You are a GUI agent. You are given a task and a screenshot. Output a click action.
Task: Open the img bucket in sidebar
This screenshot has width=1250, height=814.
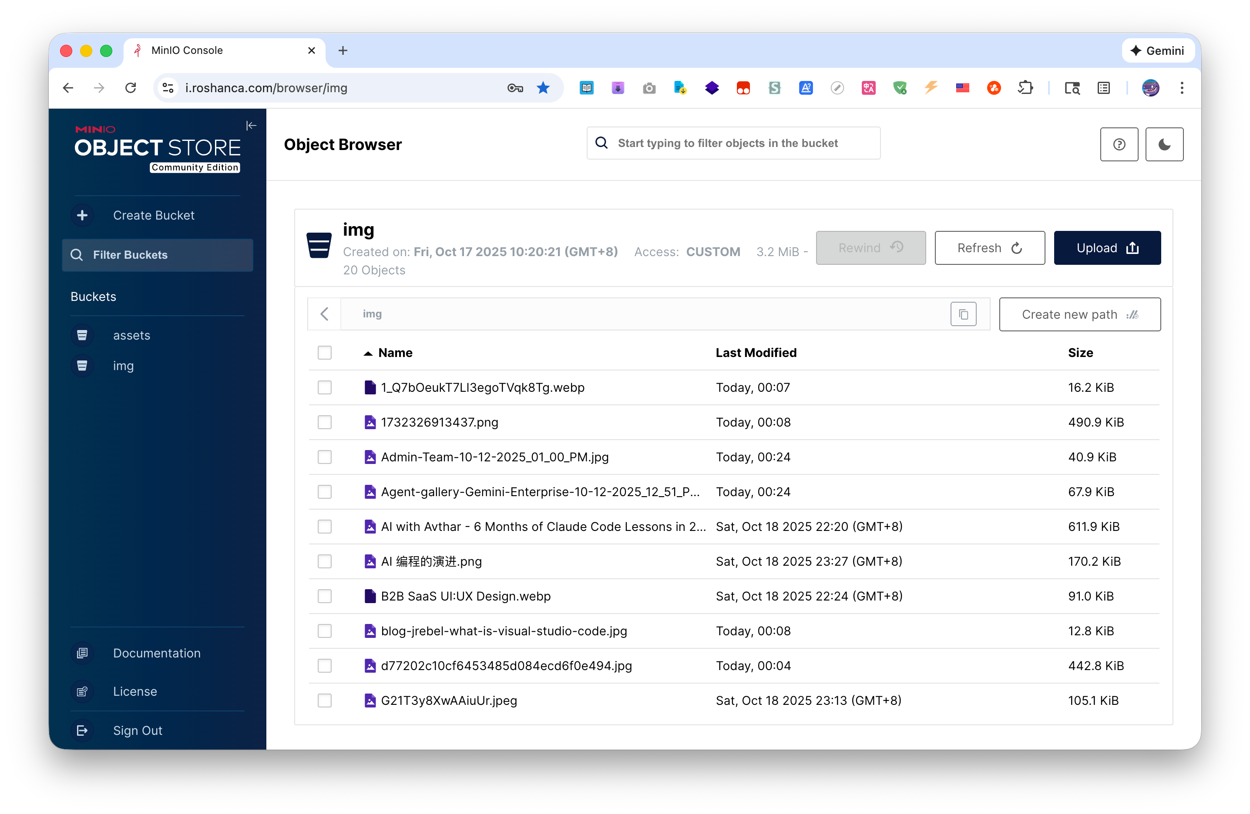pos(124,366)
